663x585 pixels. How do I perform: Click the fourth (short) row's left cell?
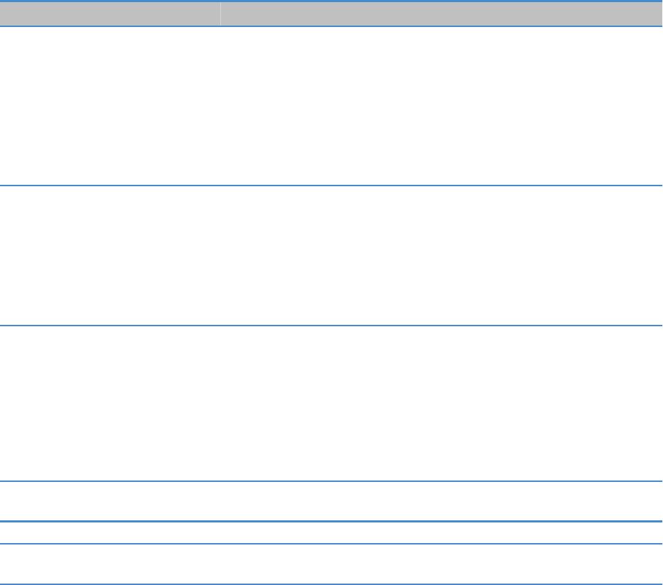click(x=110, y=502)
